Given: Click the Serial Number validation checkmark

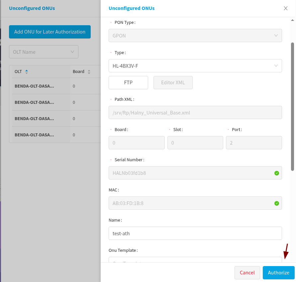Looking at the screenshot, I should (x=276, y=173).
